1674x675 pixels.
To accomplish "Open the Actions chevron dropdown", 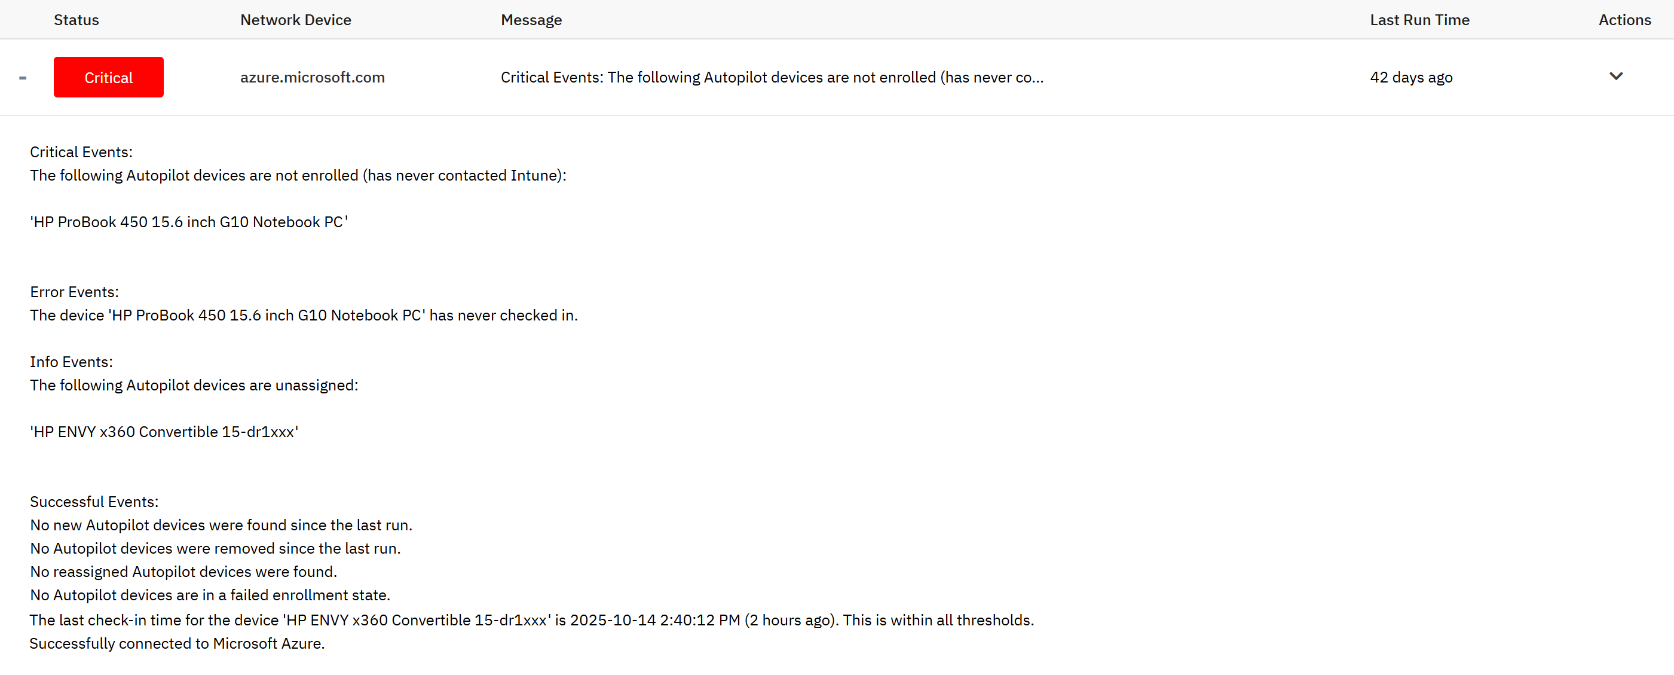I will coord(1615,77).
